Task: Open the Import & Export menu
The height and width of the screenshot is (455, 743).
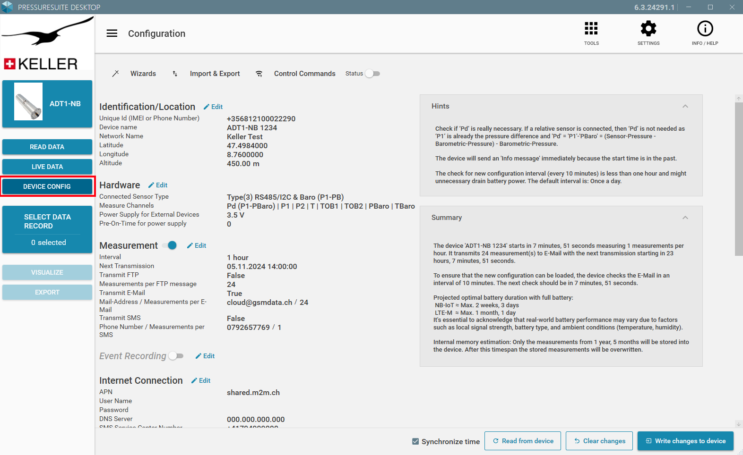Action: [x=215, y=74]
